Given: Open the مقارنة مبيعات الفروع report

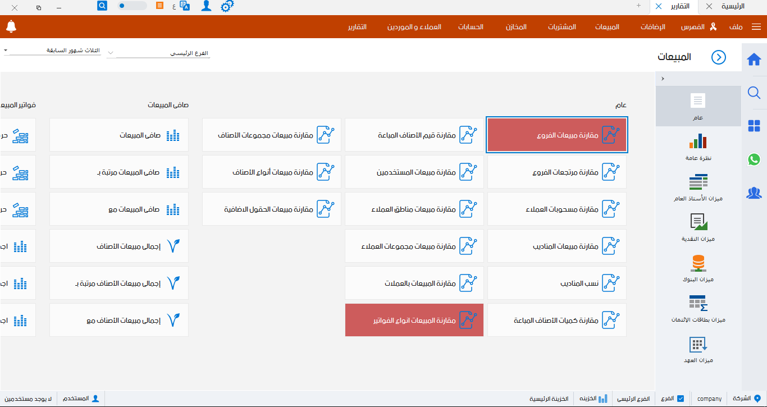Looking at the screenshot, I should (x=556, y=135).
